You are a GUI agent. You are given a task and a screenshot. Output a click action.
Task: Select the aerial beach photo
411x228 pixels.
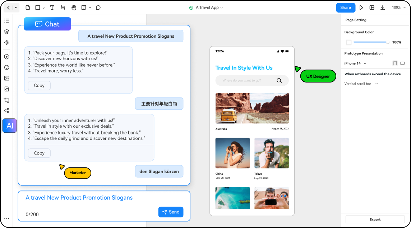coord(232,198)
